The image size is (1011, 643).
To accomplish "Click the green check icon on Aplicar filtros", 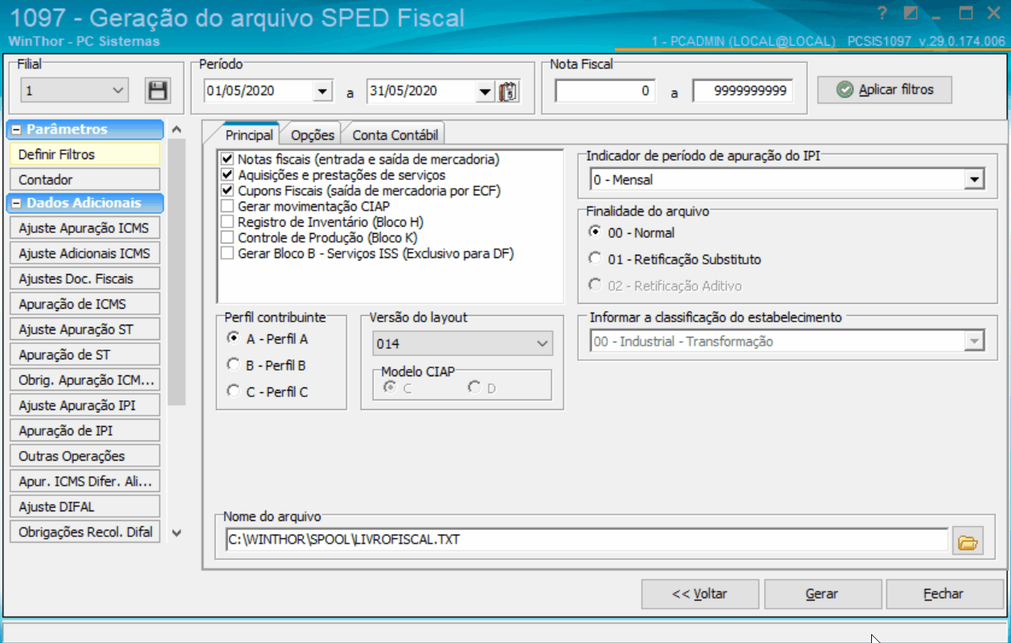I will coord(844,90).
